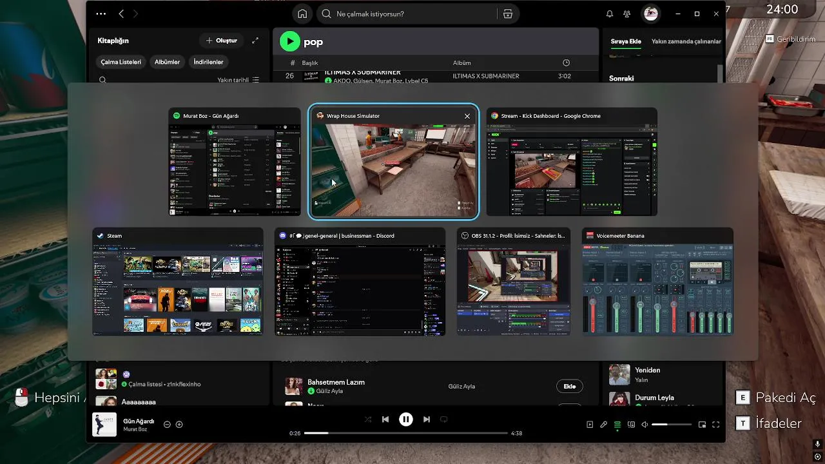Open the Yakın tarihli sort dropdown
Screen dimensions: 825x464
point(238,80)
